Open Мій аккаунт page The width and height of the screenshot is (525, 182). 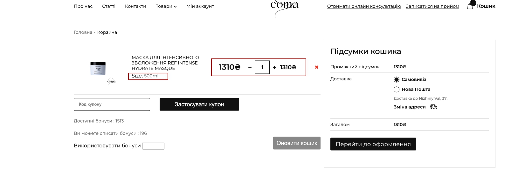coord(200,6)
